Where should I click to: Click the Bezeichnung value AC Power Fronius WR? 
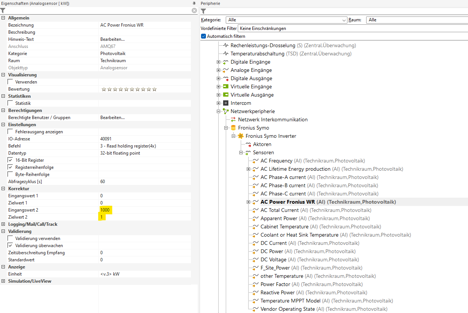[122, 25]
